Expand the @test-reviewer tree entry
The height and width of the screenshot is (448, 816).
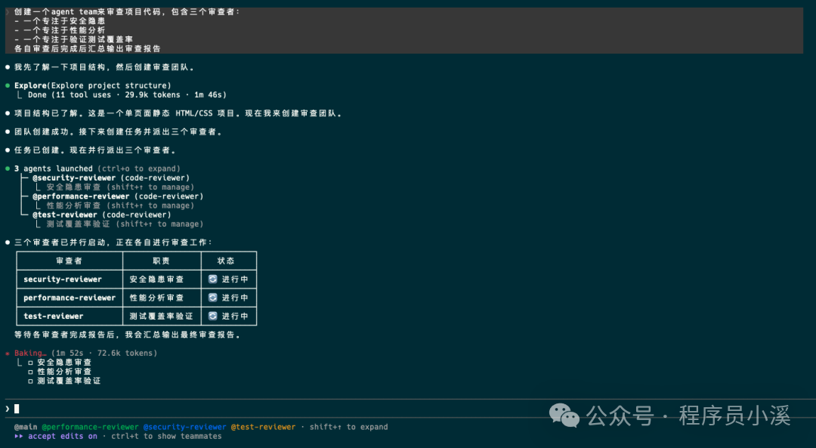point(101,215)
